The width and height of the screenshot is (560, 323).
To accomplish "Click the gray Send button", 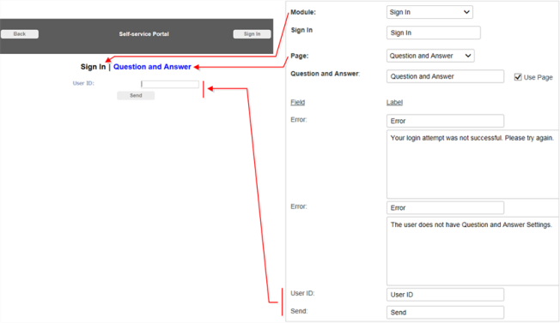I will pyautogui.click(x=136, y=95).
